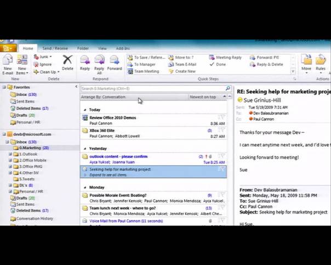Open the View ribbon tab
Screen dimensions: 331x265
(x=102, y=48)
